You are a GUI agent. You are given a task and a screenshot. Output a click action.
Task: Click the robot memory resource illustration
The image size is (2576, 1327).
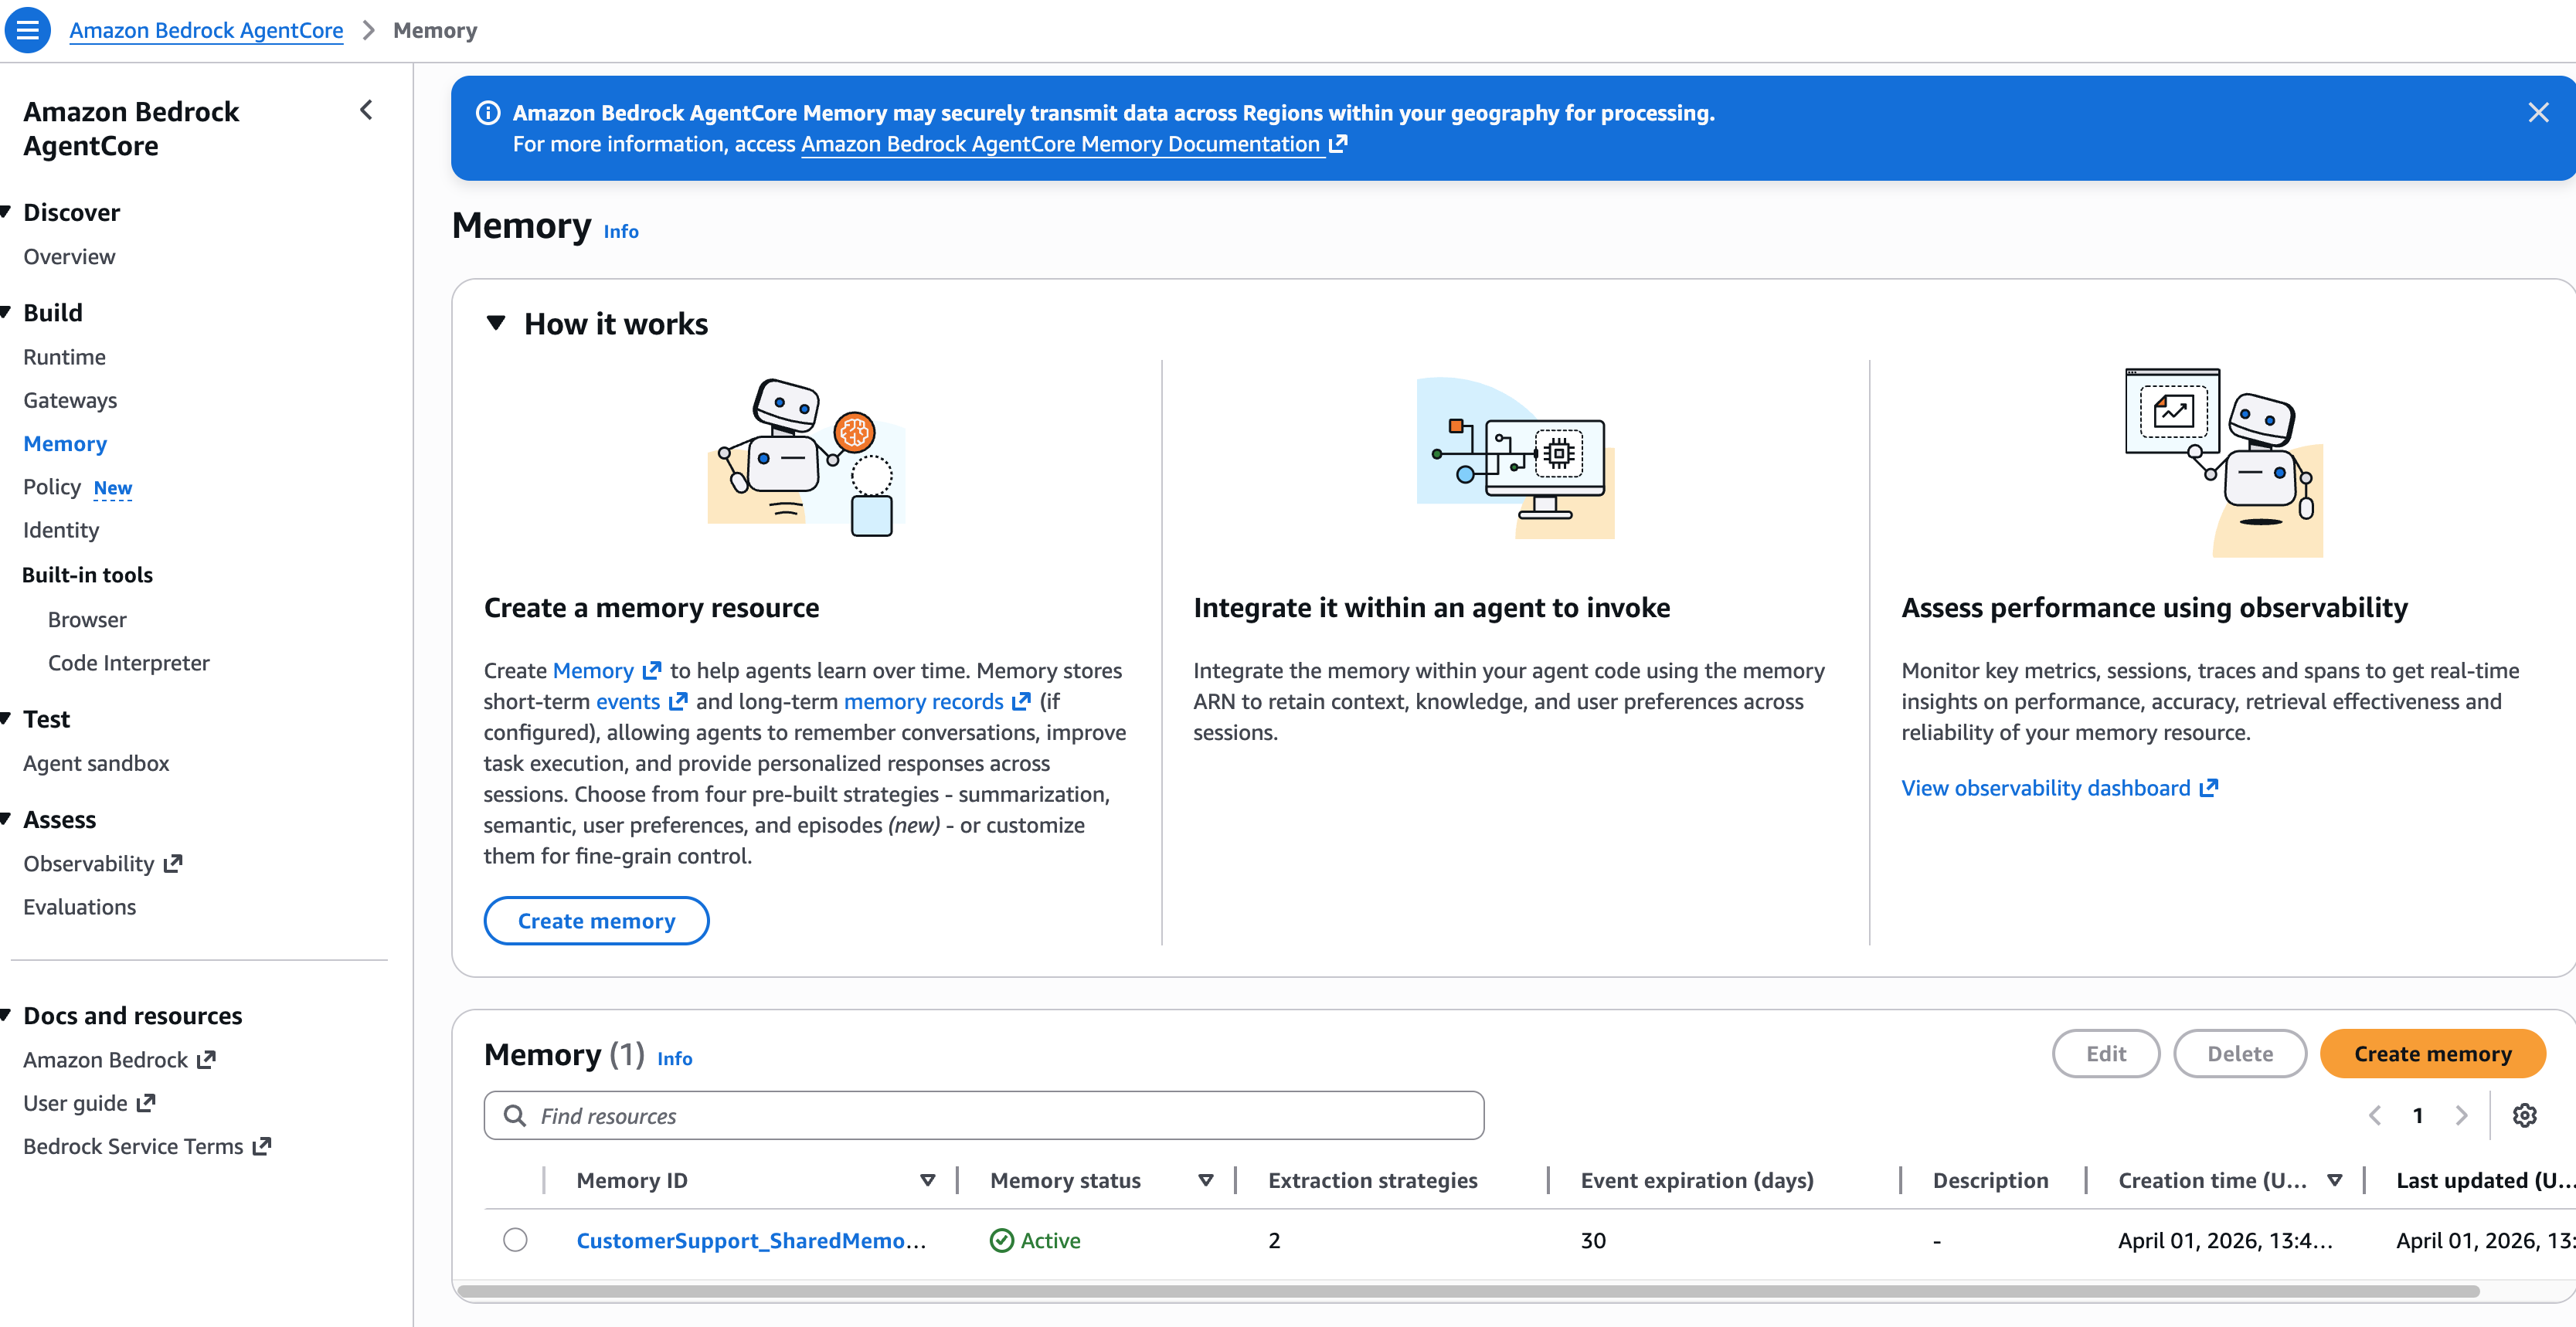point(806,457)
